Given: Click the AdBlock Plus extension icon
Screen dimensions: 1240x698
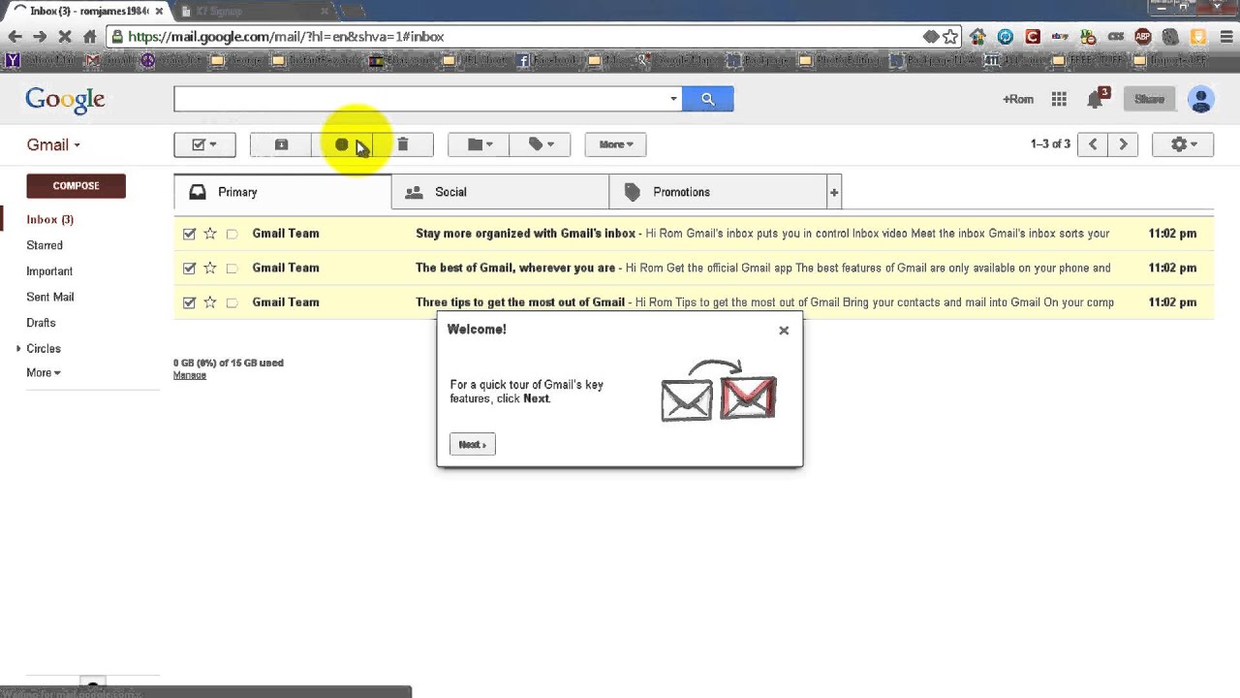Looking at the screenshot, I should [x=1143, y=37].
